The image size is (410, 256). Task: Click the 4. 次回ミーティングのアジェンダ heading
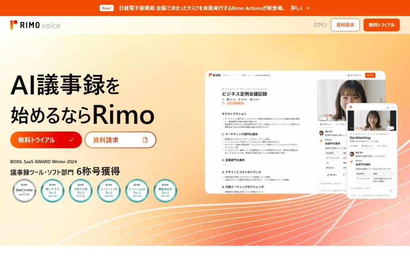pyautogui.click(x=243, y=187)
